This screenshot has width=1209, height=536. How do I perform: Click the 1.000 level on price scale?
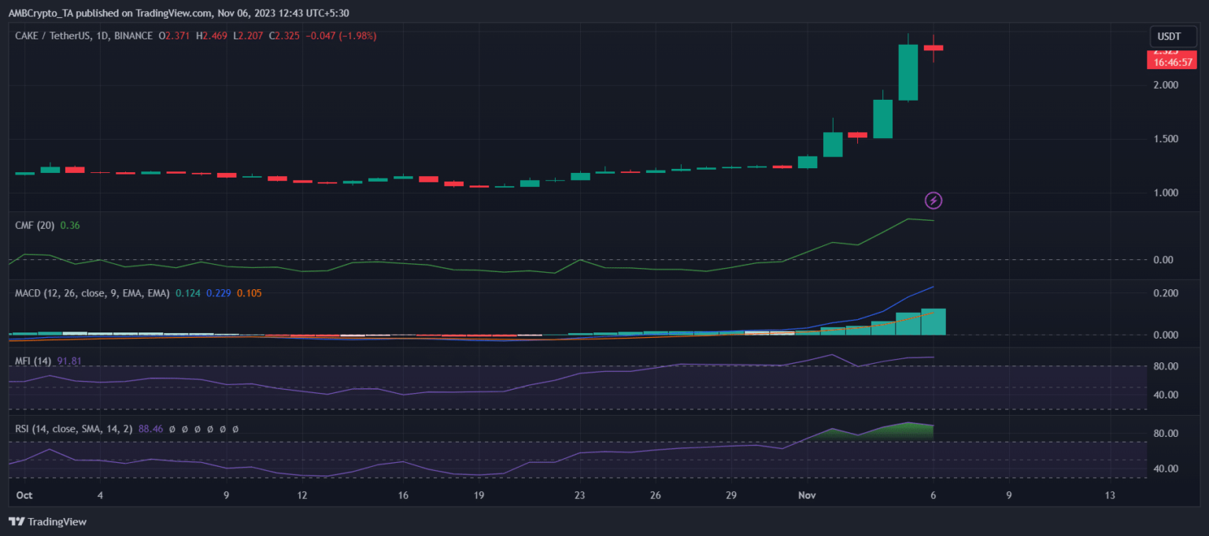pos(1166,193)
